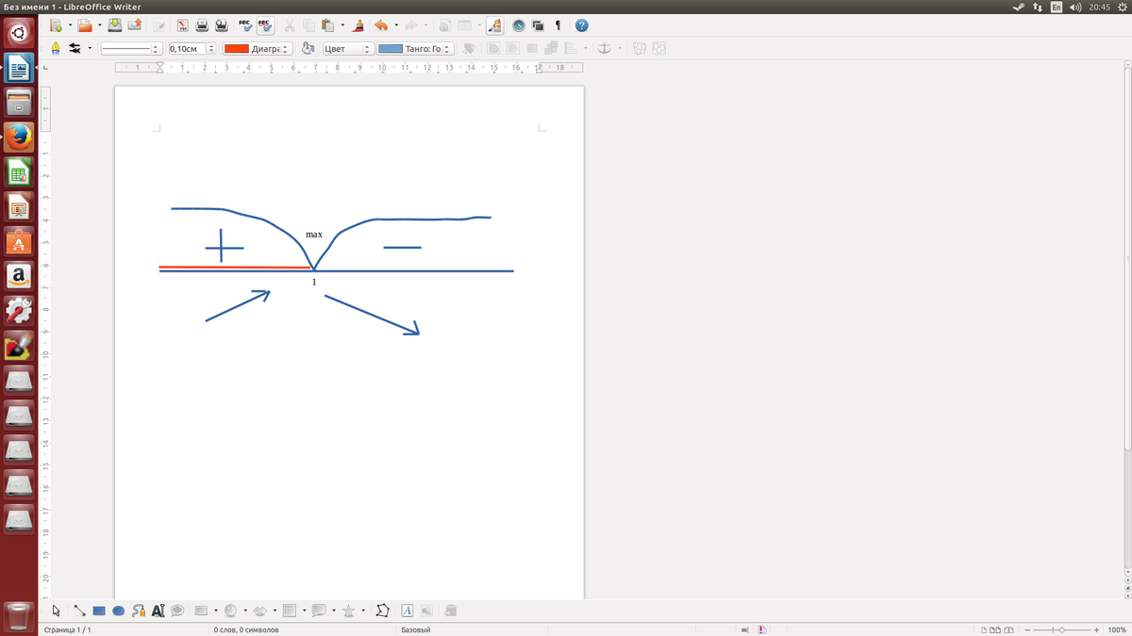Select the Ellipse drawing tool
The image size is (1132, 636).
pos(119,611)
